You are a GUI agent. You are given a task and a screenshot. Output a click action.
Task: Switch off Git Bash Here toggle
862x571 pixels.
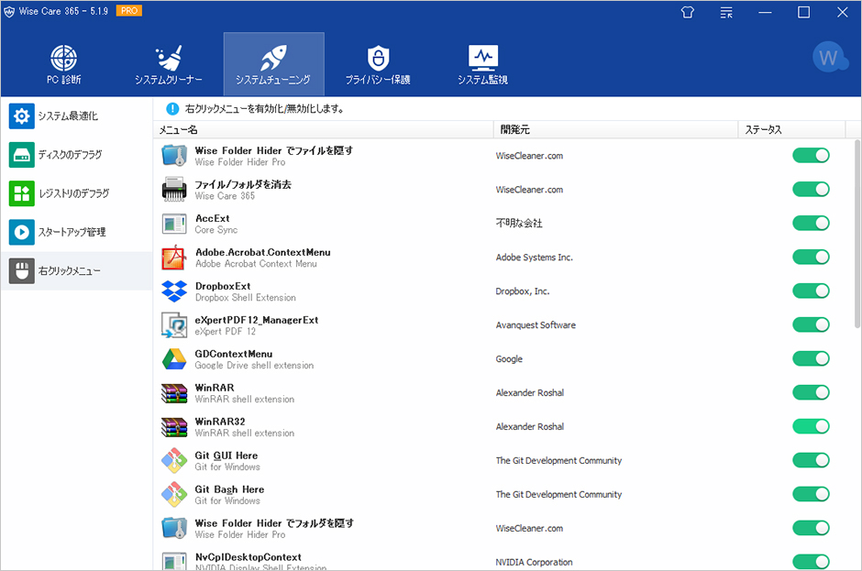point(811,494)
